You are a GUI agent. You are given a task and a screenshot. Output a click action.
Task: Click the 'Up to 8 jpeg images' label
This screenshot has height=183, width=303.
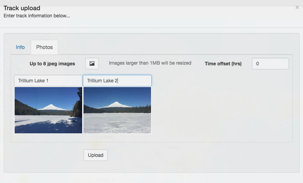click(x=52, y=64)
